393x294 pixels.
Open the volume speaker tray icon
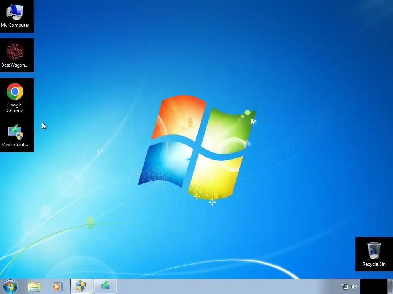tap(354, 287)
